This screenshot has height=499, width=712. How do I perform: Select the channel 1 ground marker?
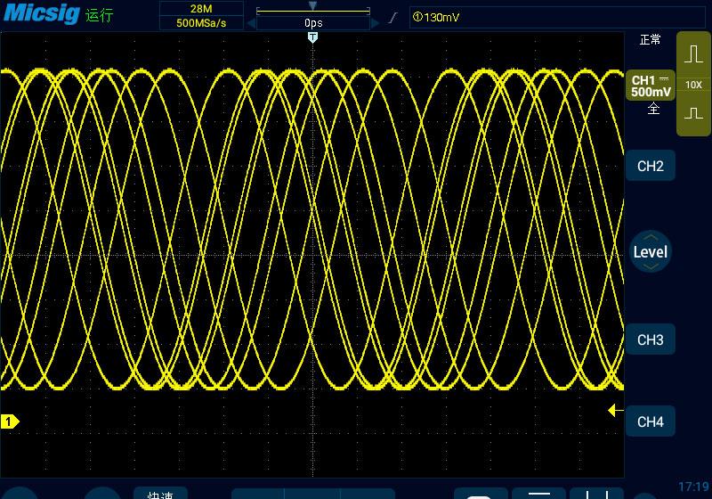click(10, 421)
